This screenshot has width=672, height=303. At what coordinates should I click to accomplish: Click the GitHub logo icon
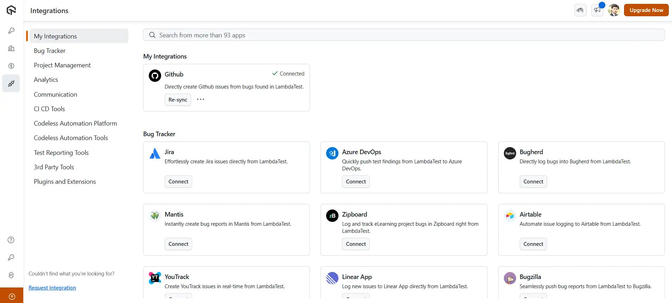[x=155, y=75]
